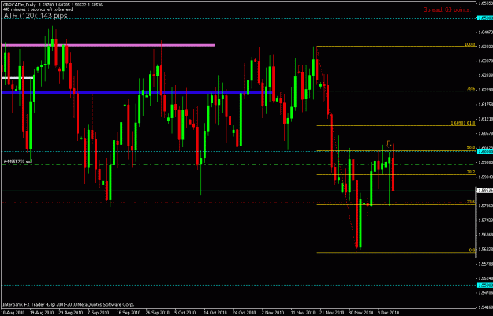
Task: Click the '10 Aug 2010' date label
Action: coord(13,313)
